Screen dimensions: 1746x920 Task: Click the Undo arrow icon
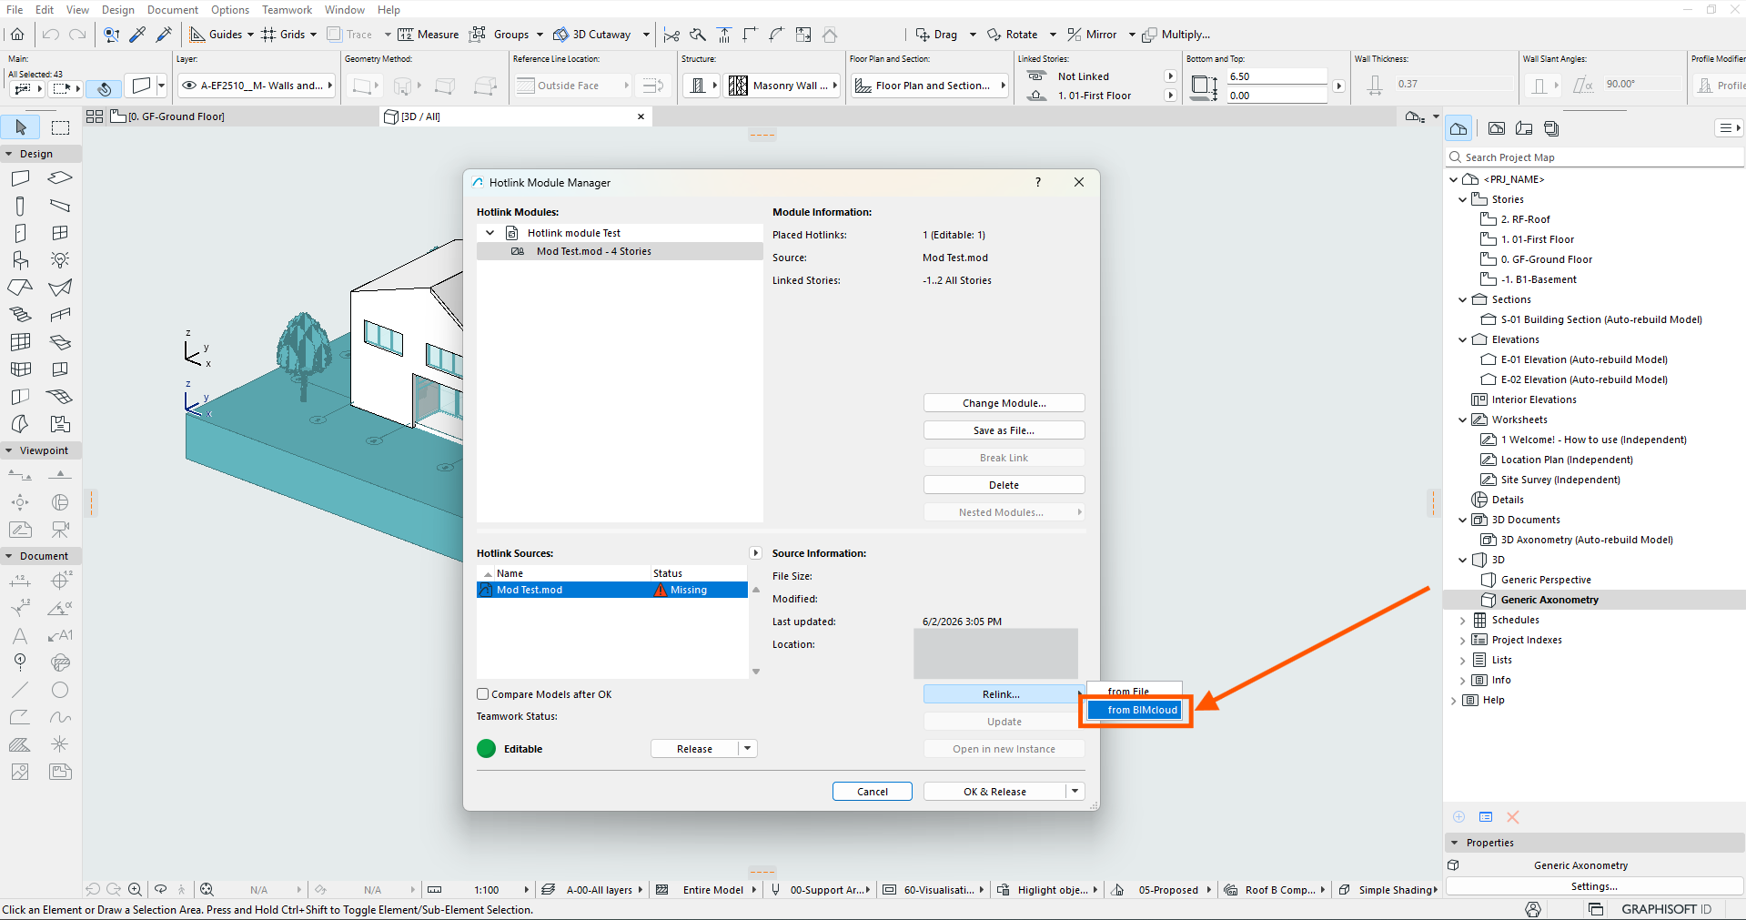click(51, 35)
